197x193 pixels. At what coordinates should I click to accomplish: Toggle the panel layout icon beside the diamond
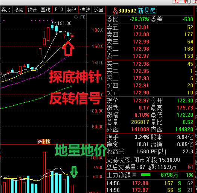click(x=83, y=17)
